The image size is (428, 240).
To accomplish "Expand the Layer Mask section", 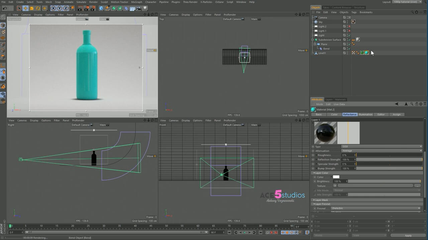I will click(x=321, y=200).
